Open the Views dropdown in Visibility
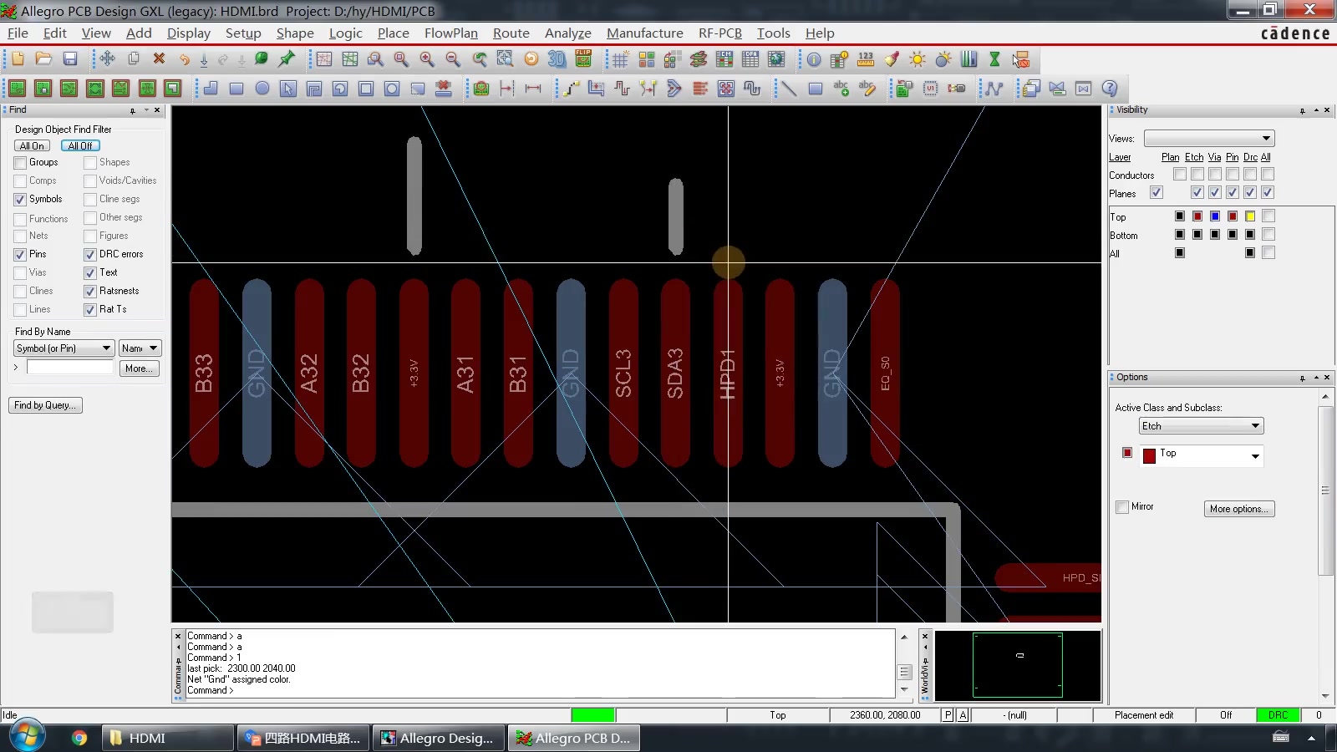The height and width of the screenshot is (752, 1337). point(1209,138)
